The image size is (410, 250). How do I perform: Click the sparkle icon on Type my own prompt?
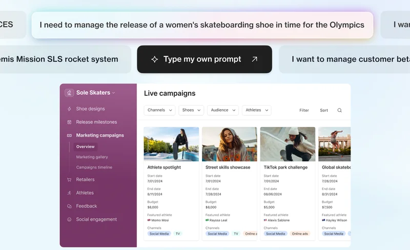point(155,59)
